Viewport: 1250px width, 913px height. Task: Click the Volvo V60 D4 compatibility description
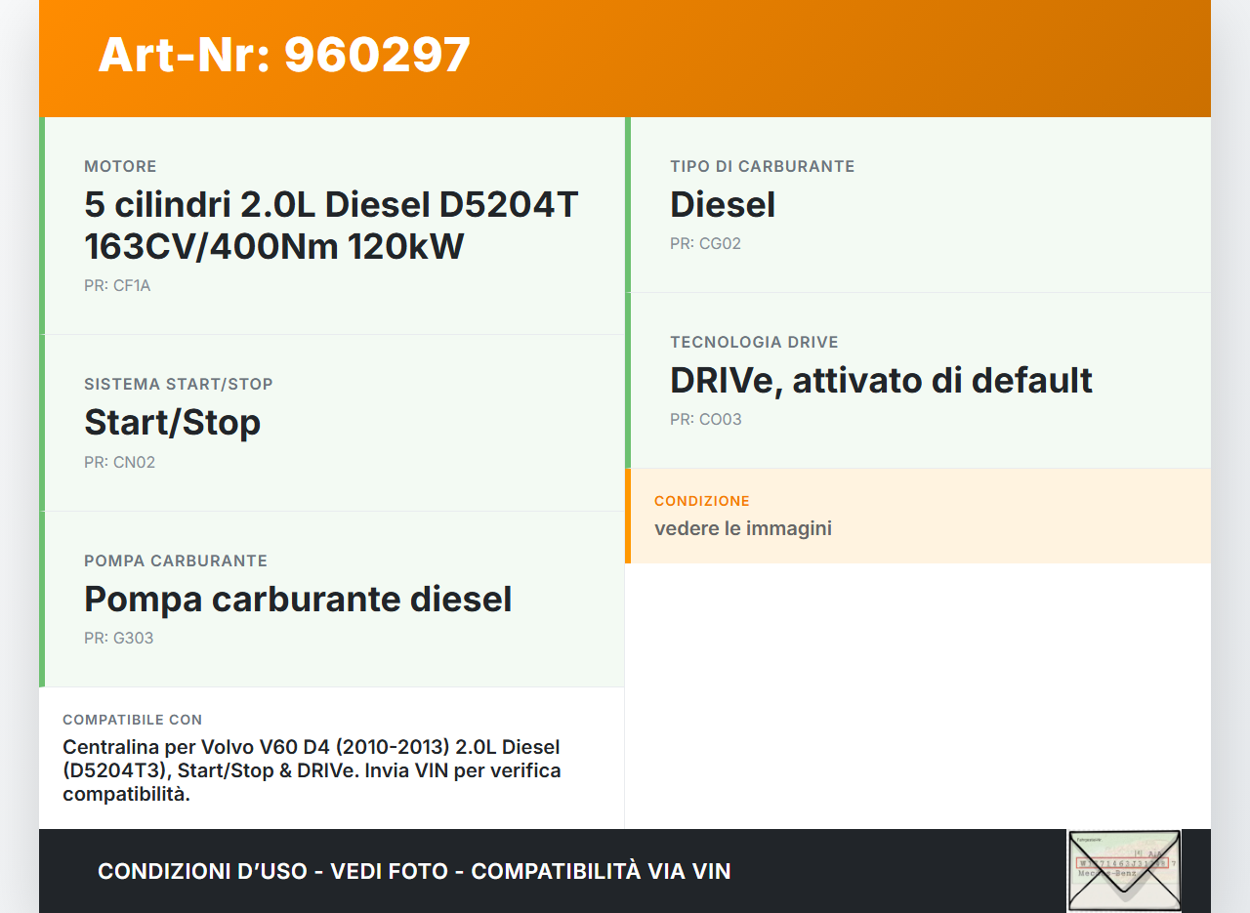point(312,770)
